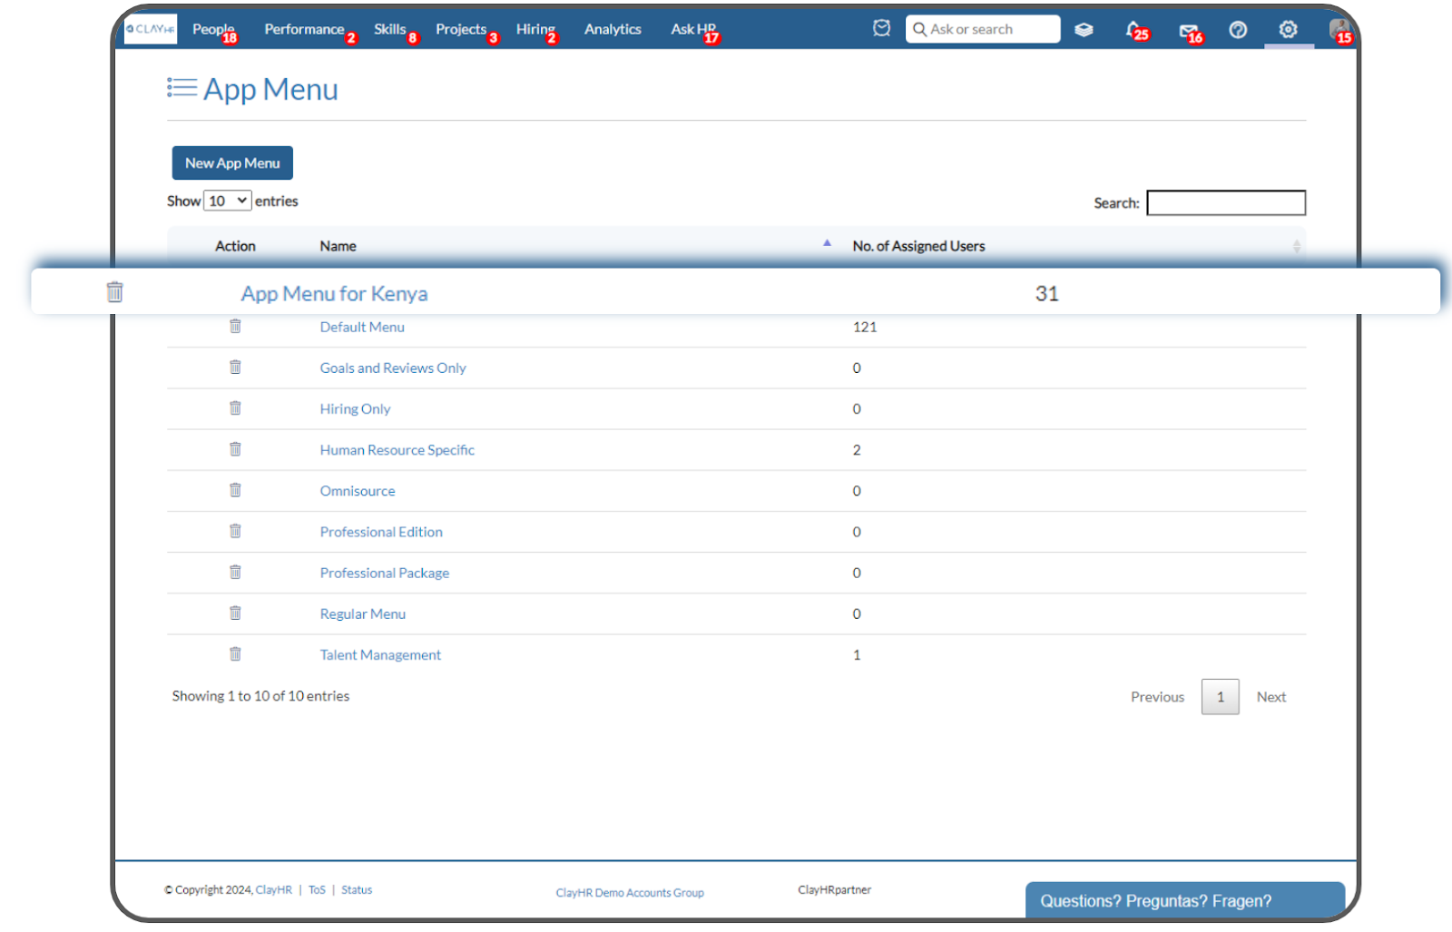Click the ClayHRpartner footer text
Viewport: 1452px width, 932px height.
click(x=834, y=889)
